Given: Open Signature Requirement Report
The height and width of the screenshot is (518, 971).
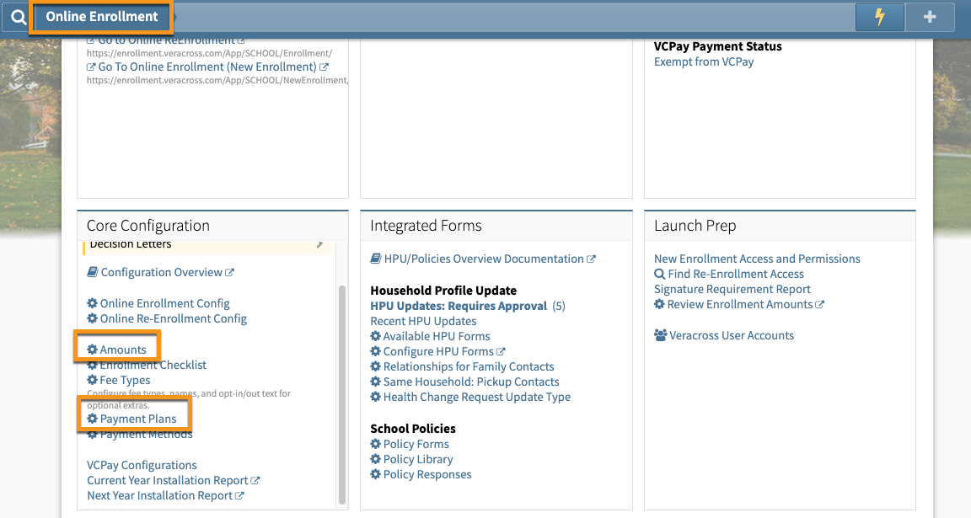Looking at the screenshot, I should (x=732, y=289).
